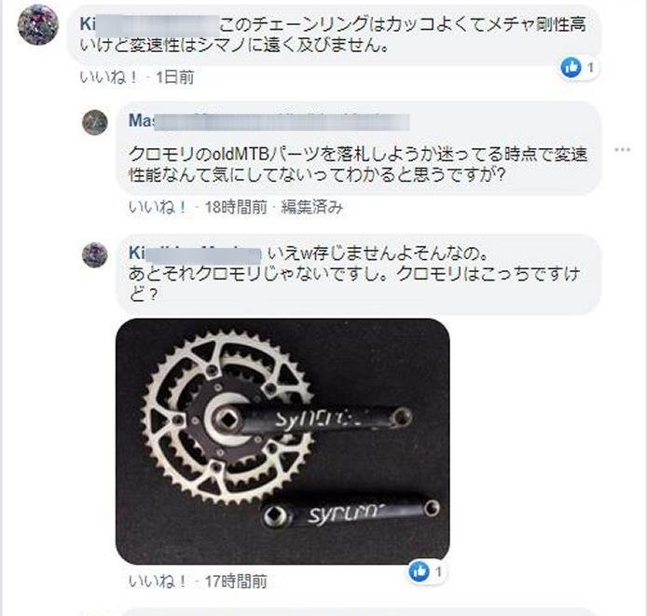647x616 pixels.
Task: Like the first comment via いいね！
Action: (109, 77)
